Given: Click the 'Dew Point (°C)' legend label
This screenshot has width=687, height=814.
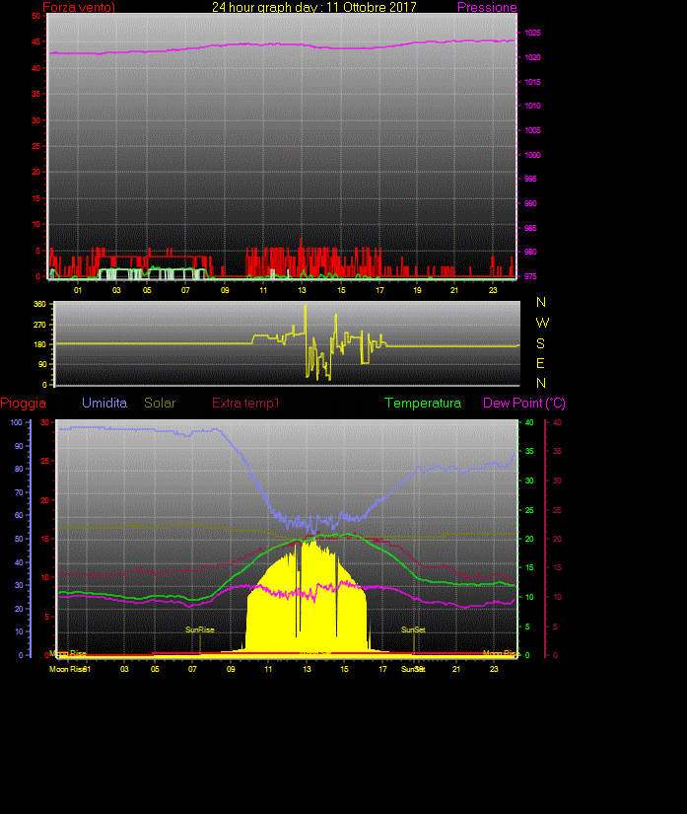Looking at the screenshot, I should pos(524,403).
